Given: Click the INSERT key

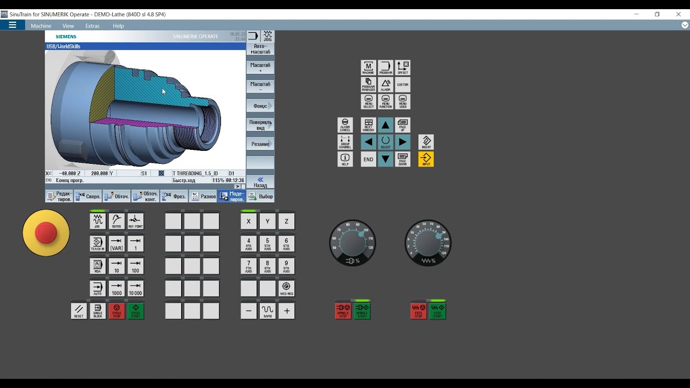Looking at the screenshot, I should point(426,142).
